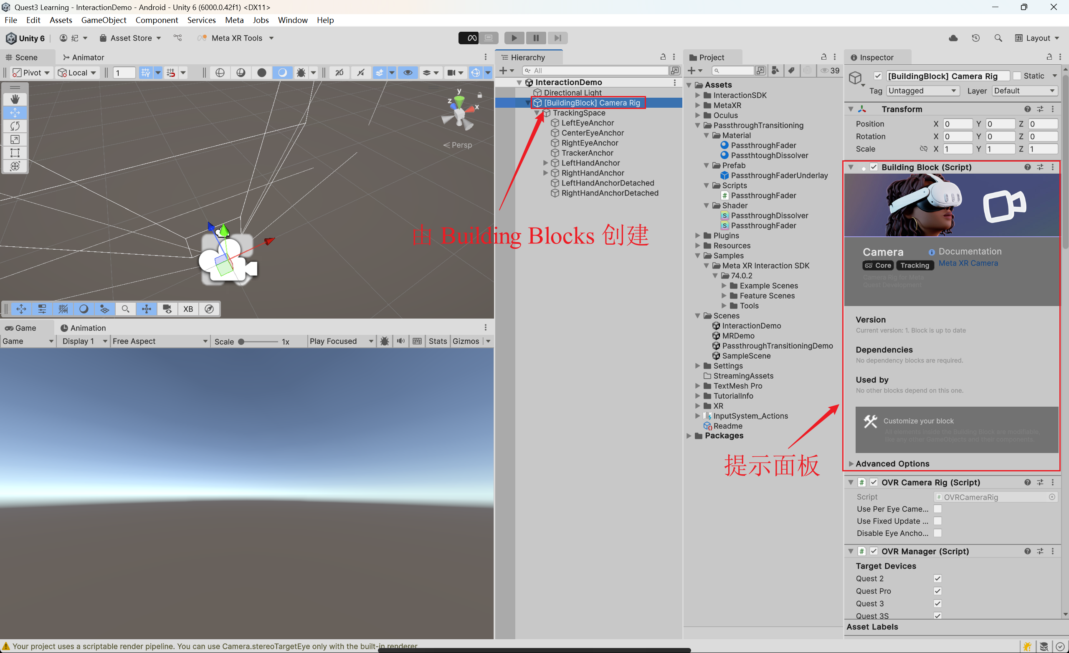The image size is (1069, 653).
Task: Open the global search magnifier
Action: point(998,38)
